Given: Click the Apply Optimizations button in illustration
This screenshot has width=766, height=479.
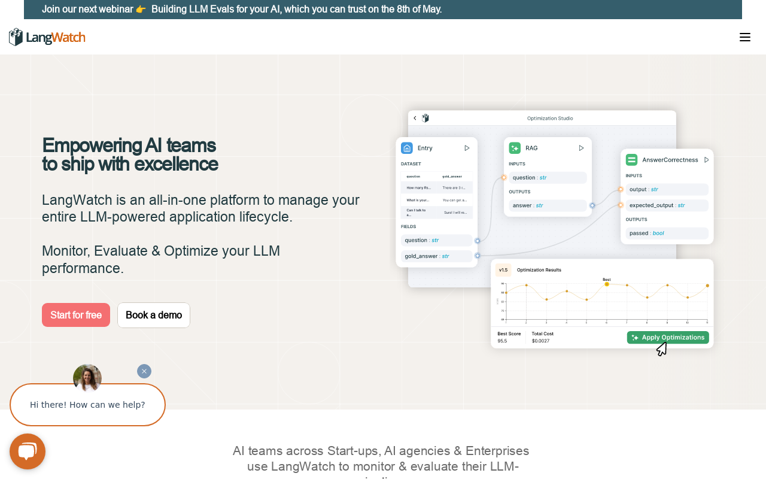Looking at the screenshot, I should point(668,338).
